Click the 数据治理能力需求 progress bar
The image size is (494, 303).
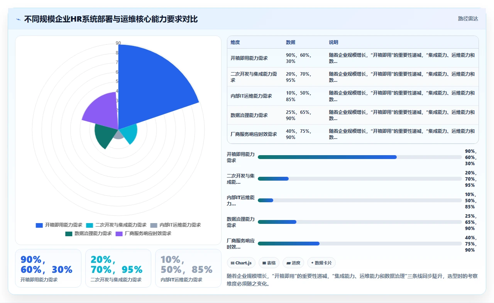(360, 222)
